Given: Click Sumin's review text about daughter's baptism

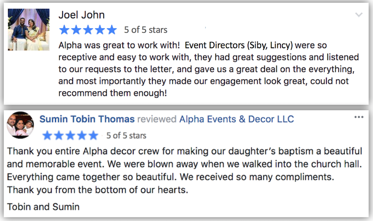Looking at the screenshot, I should click(185, 171).
